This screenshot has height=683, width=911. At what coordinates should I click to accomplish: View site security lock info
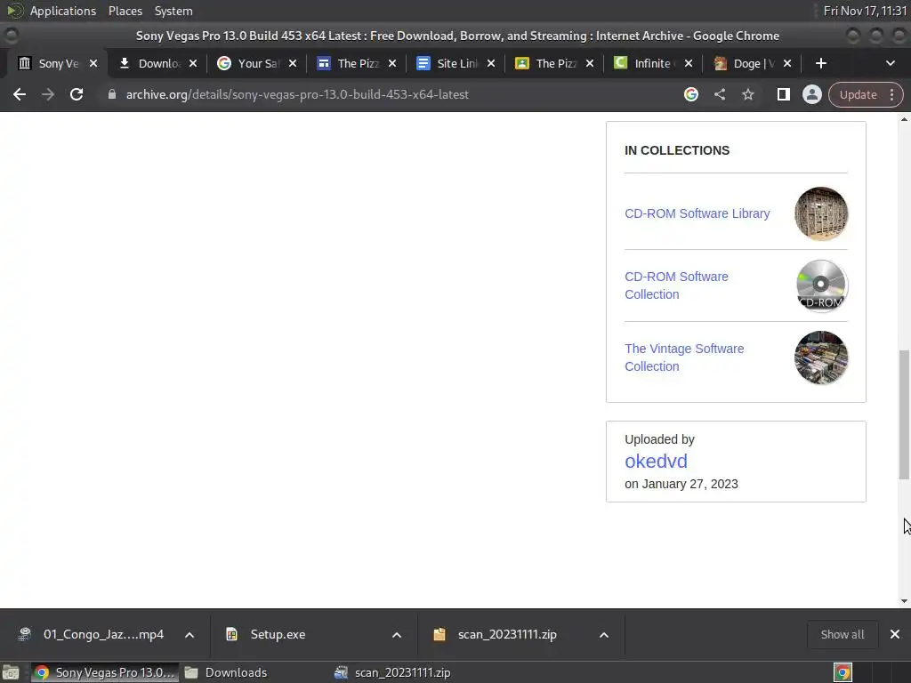pos(112,94)
